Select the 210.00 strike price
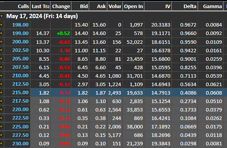 click(20, 76)
